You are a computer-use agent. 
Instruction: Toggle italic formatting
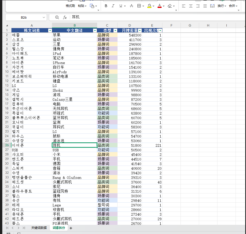[113, 6]
